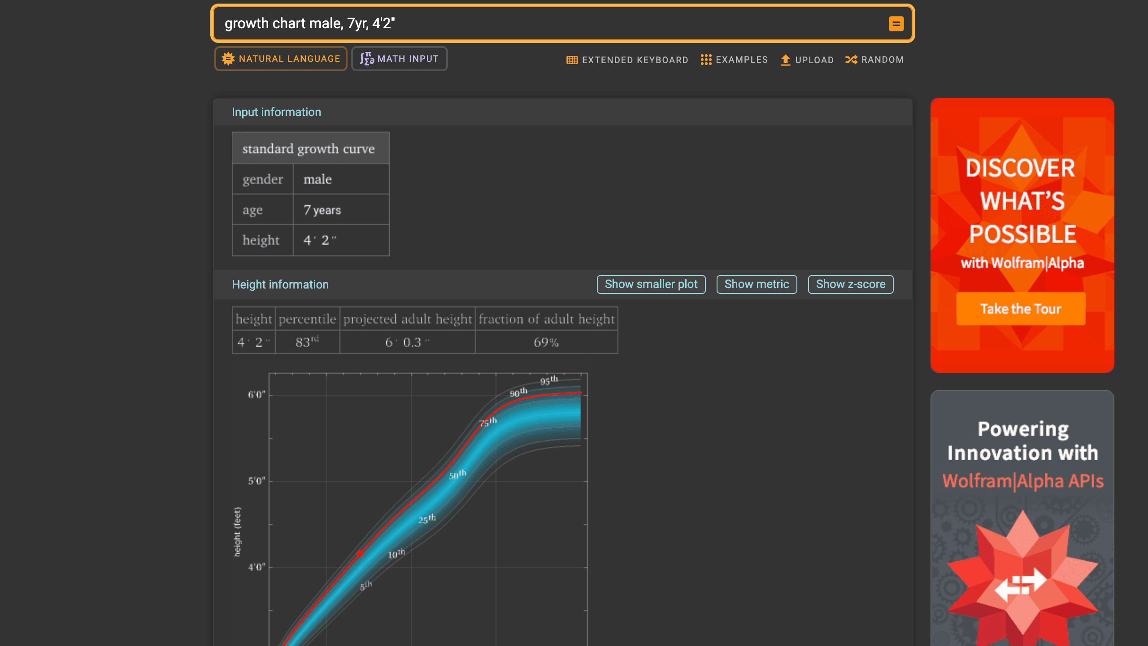The image size is (1148, 646).
Task: Click the Height information pod title
Action: tap(280, 284)
